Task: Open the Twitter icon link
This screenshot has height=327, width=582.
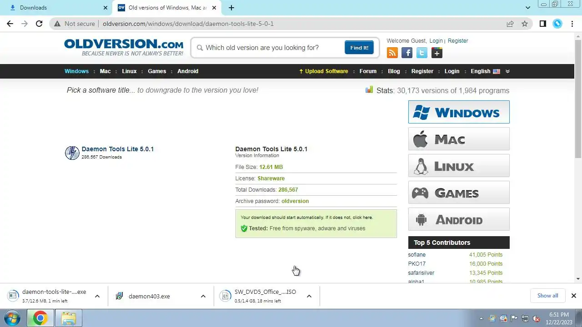Action: (x=422, y=53)
